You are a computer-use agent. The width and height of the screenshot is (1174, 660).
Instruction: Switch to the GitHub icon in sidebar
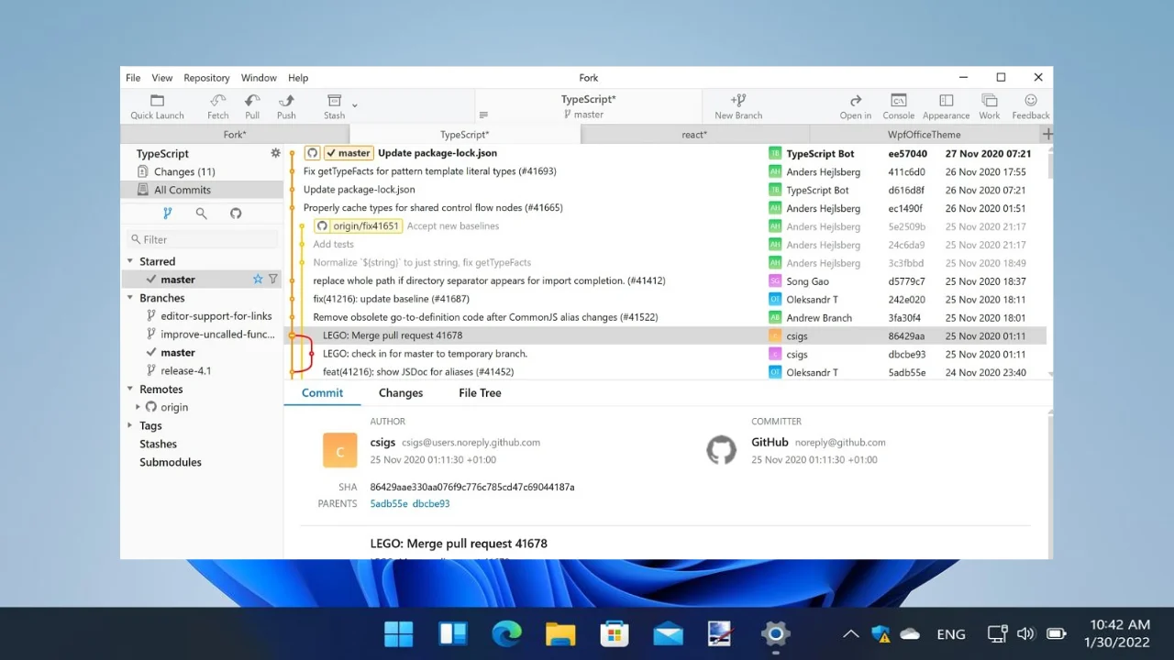tap(236, 213)
